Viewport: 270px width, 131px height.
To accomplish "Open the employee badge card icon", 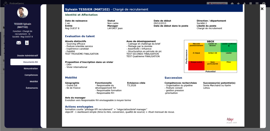I will click(27, 43).
